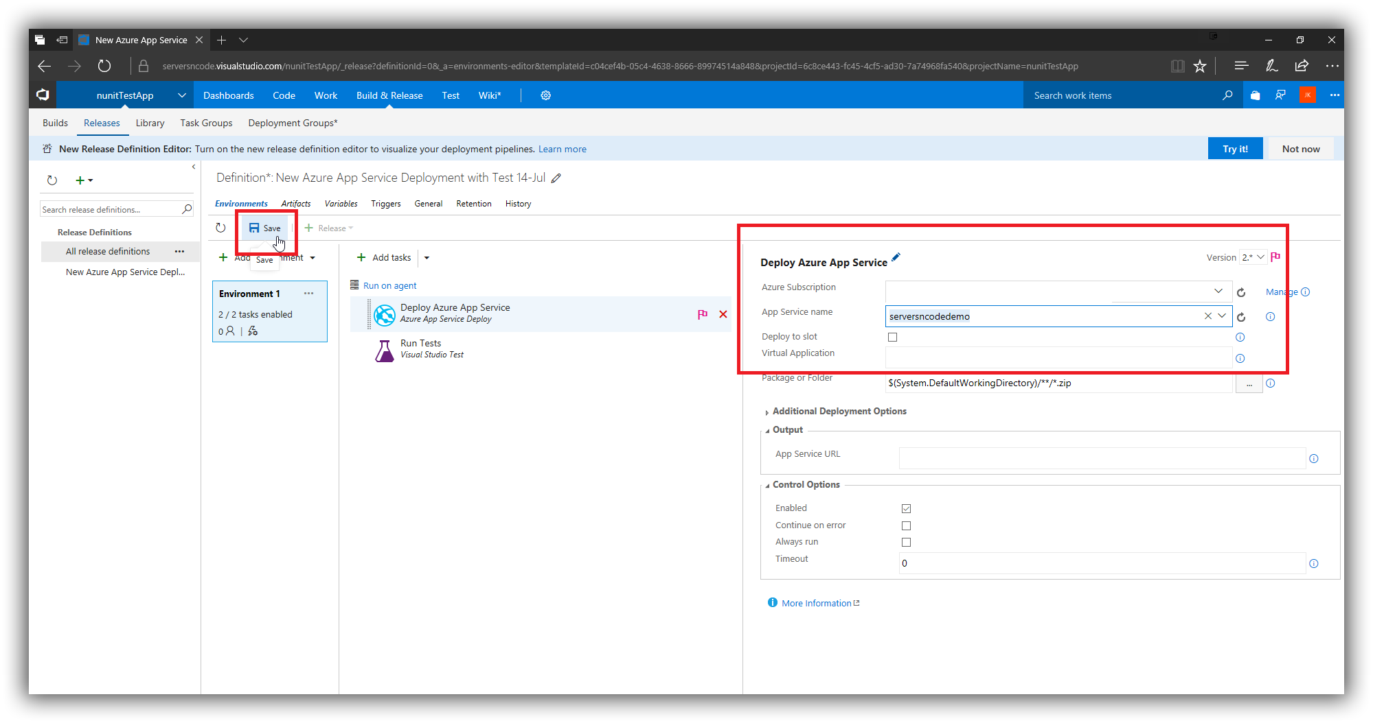Click the Search release definitions field
The width and height of the screenshot is (1373, 723).
110,209
